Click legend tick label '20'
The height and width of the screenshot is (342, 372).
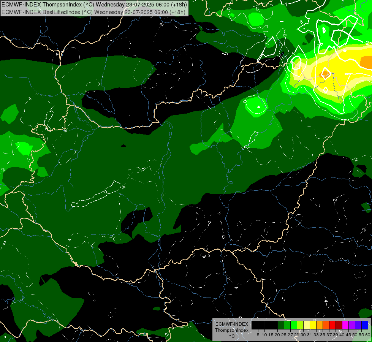click(277, 335)
